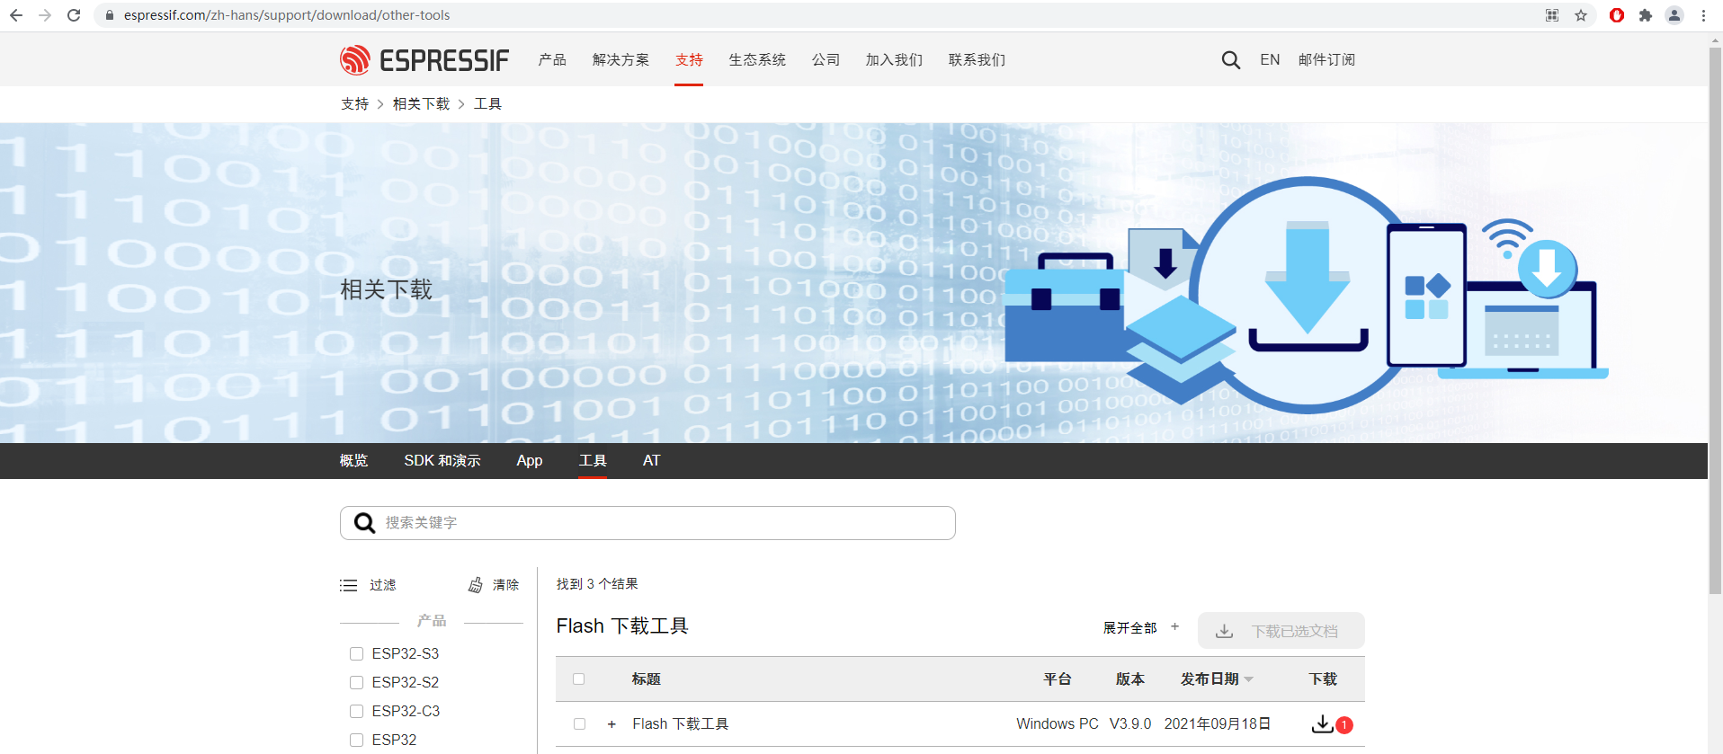Image resolution: width=1723 pixels, height=754 pixels.
Task: Tick the ESP32-C3 checkbox
Action: coord(356,711)
